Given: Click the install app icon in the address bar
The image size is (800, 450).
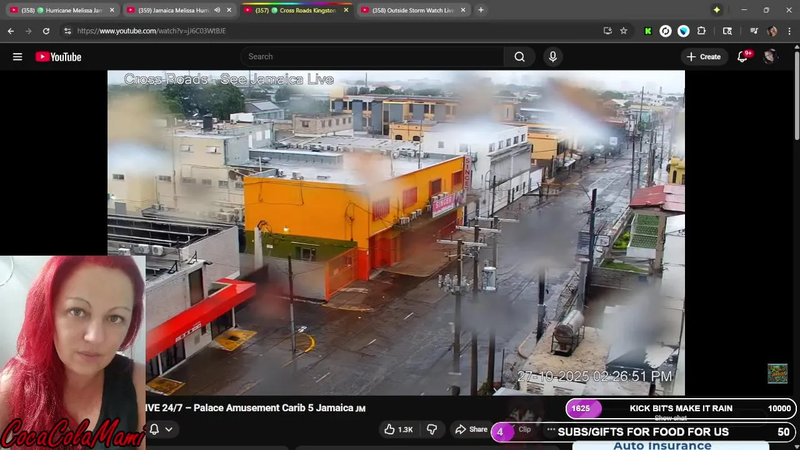Looking at the screenshot, I should 607,31.
